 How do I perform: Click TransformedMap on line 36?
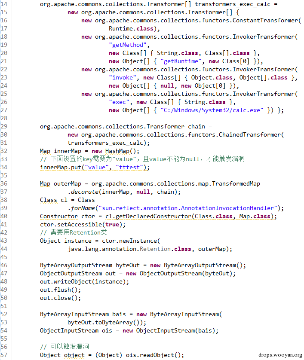pyautogui.click(x=236, y=184)
